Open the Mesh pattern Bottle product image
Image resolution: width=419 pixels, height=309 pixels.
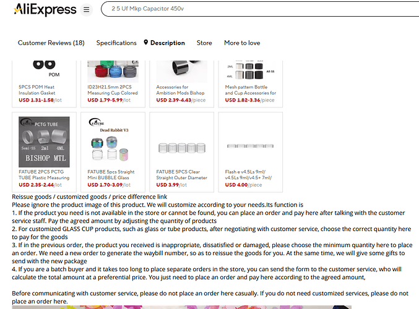click(x=251, y=72)
